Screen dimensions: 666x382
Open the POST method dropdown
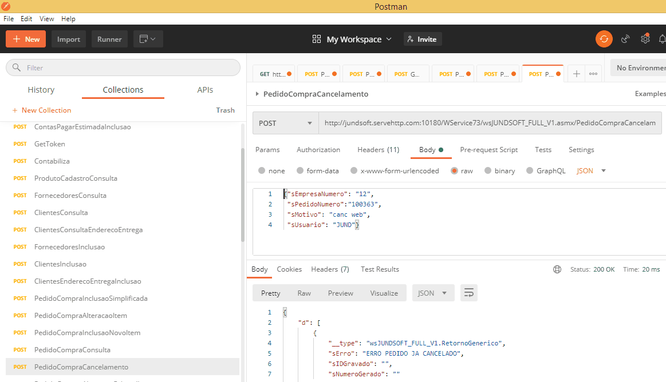tap(285, 123)
